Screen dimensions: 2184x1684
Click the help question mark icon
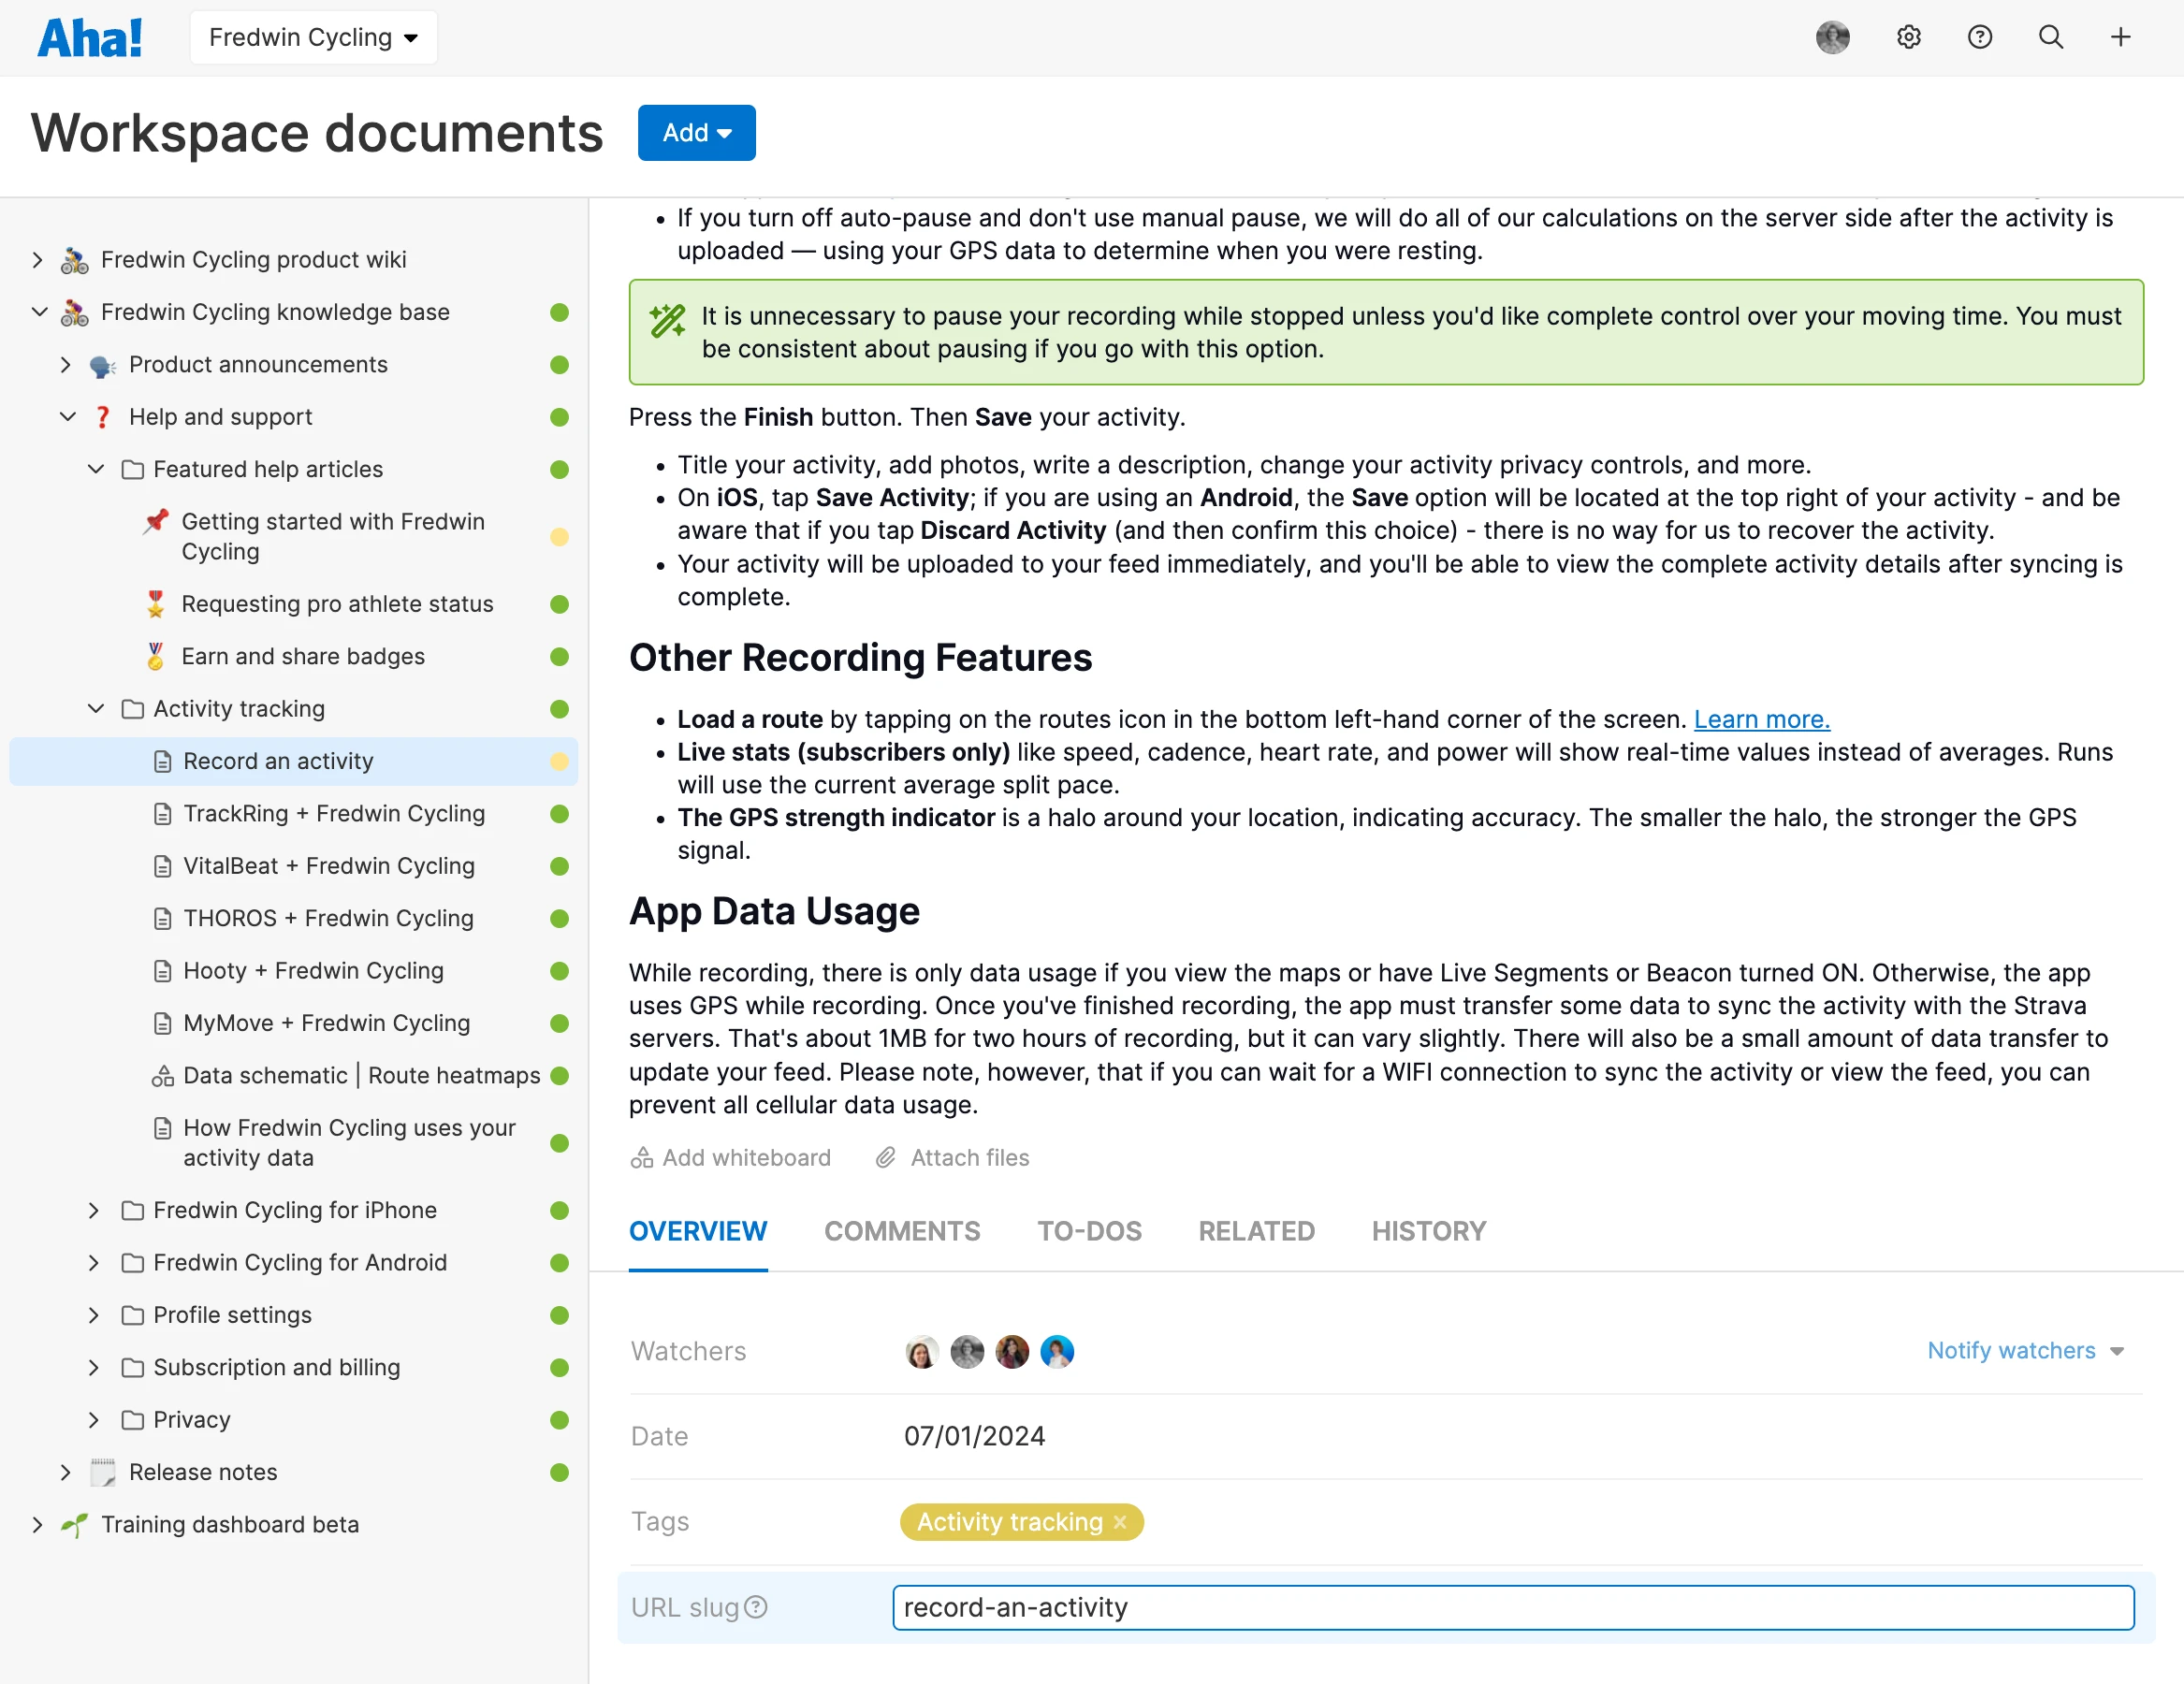(x=1979, y=37)
